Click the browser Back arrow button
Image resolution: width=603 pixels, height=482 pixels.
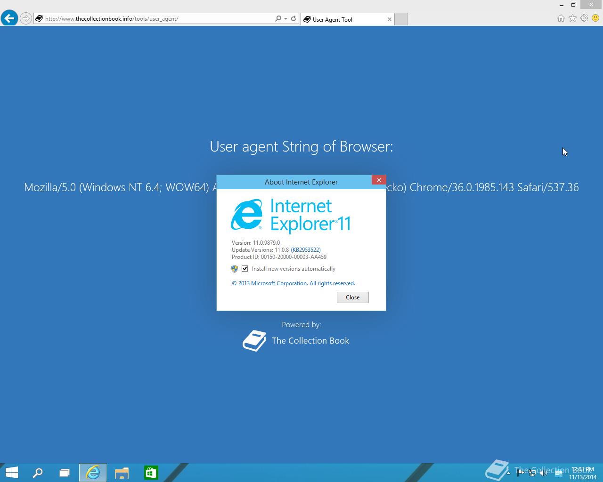[x=9, y=18]
